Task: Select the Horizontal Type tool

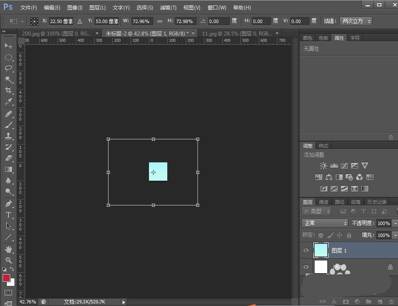Action: (9, 215)
